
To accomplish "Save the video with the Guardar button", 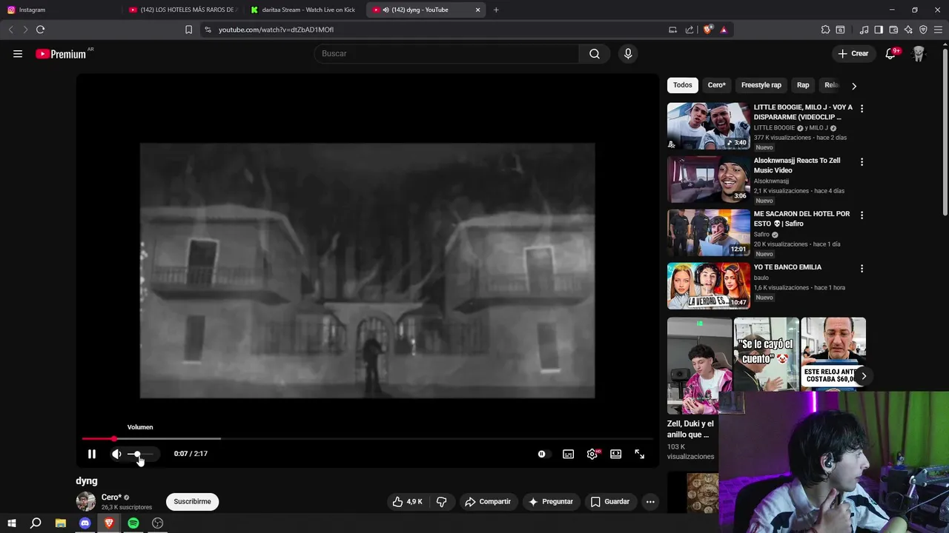I will (x=610, y=501).
